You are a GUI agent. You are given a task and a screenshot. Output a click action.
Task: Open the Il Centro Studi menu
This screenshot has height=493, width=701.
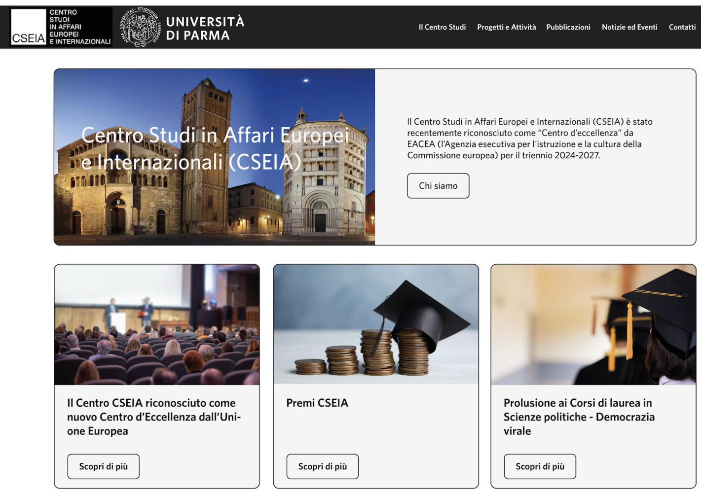coord(442,27)
